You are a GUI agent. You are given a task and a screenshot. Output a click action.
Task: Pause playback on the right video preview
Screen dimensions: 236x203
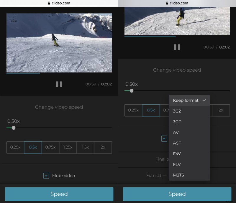[177, 47]
